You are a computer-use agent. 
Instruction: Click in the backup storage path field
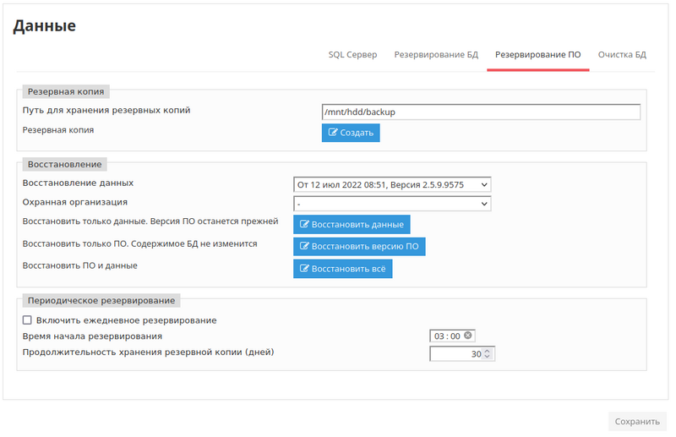click(480, 112)
